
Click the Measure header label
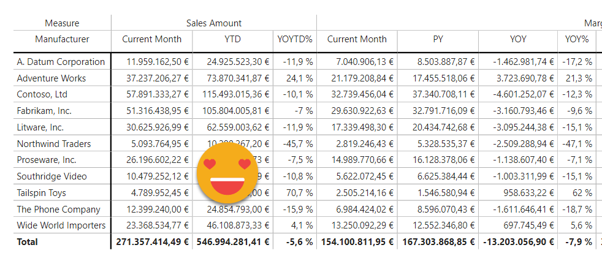coord(62,23)
